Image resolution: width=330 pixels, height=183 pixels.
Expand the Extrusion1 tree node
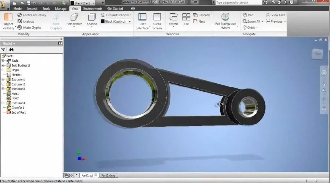coord(3,79)
